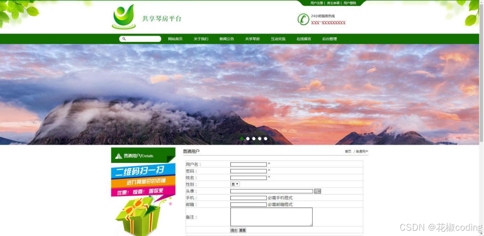Click the 必需邮箱格式 hint text
The height and width of the screenshot is (236, 484).
click(280, 205)
